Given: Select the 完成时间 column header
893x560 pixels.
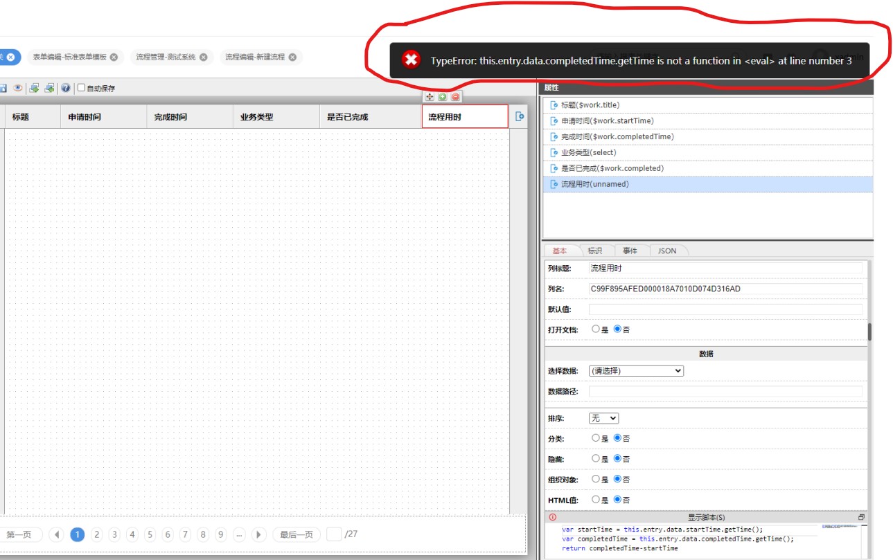Looking at the screenshot, I should 189,117.
